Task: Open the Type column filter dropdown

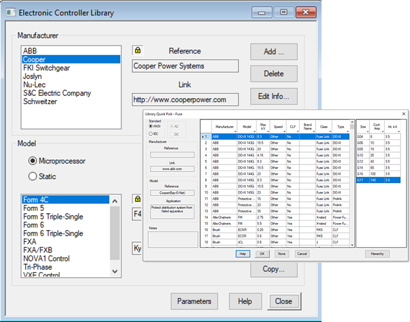Action: coord(347,132)
